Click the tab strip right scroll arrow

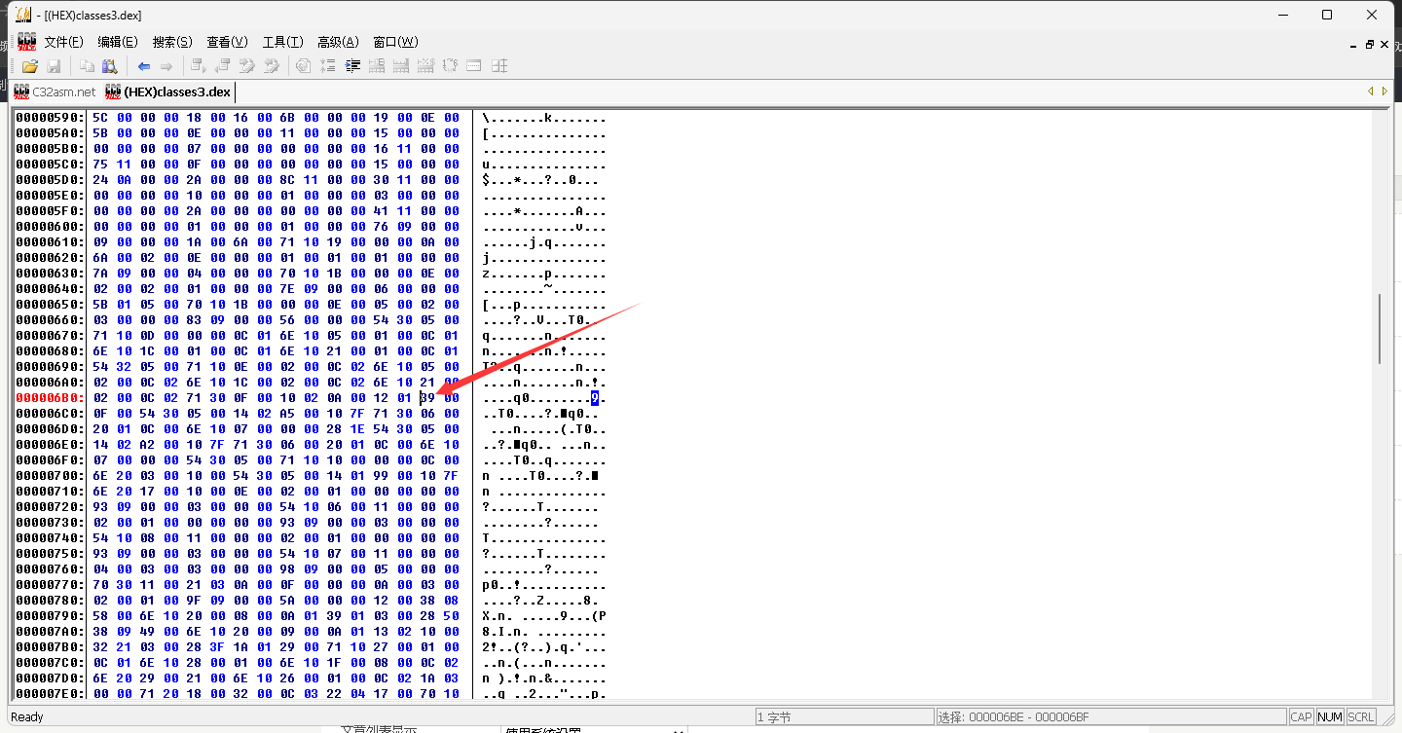tap(1385, 92)
